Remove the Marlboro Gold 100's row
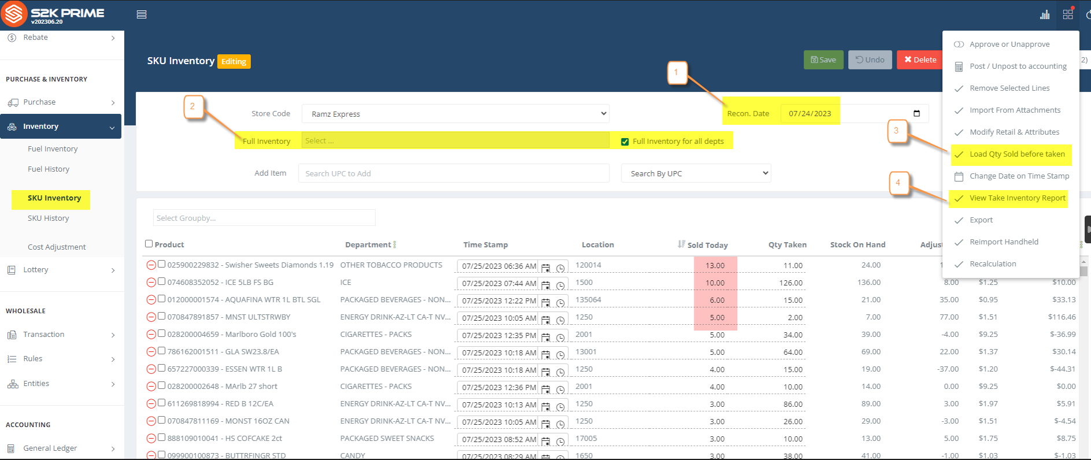The image size is (1091, 460). coord(151,335)
